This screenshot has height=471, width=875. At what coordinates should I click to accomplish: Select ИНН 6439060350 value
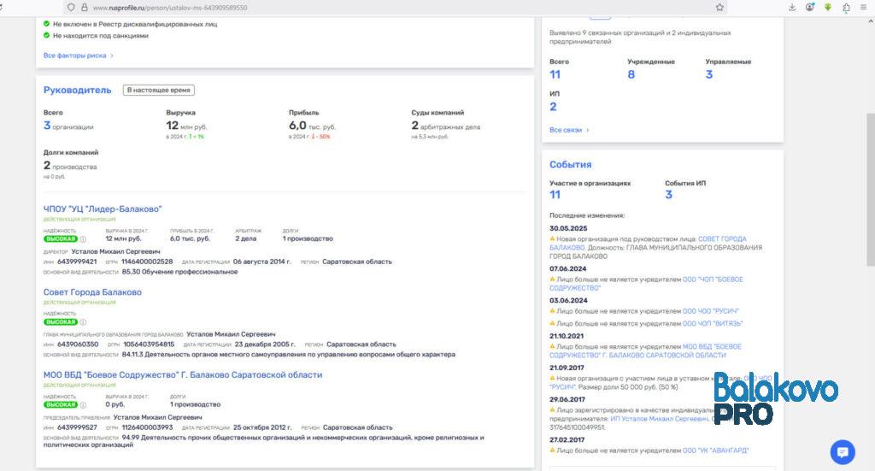(x=78, y=344)
